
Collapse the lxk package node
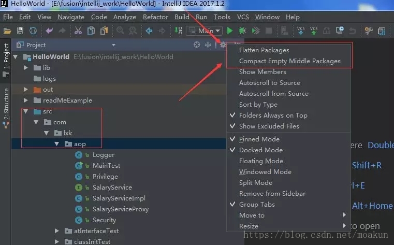tap(47, 133)
